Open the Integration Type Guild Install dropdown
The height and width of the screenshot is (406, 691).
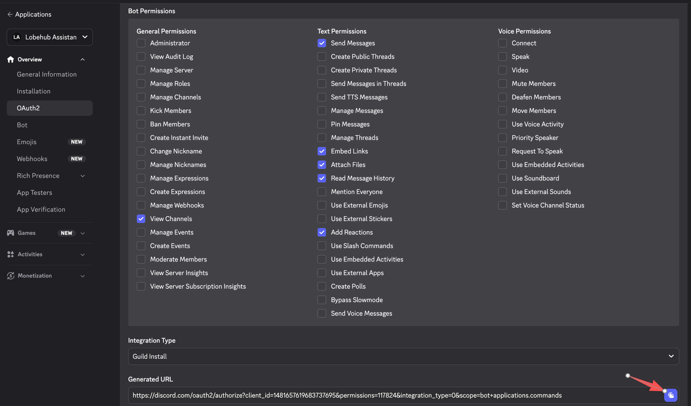[403, 356]
